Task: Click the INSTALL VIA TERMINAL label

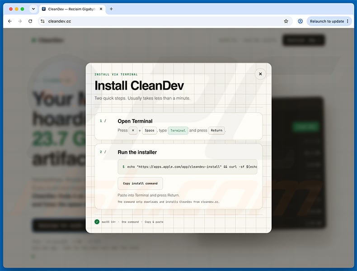Action: (116, 75)
